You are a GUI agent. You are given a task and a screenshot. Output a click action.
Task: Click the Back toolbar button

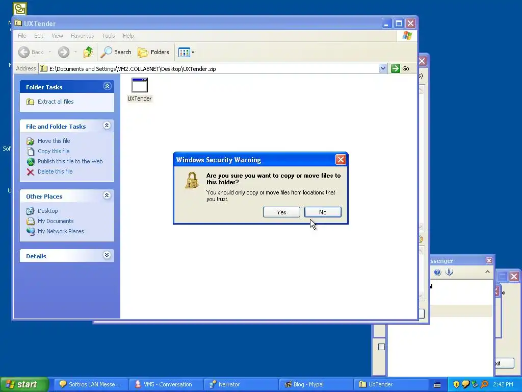[31, 52]
